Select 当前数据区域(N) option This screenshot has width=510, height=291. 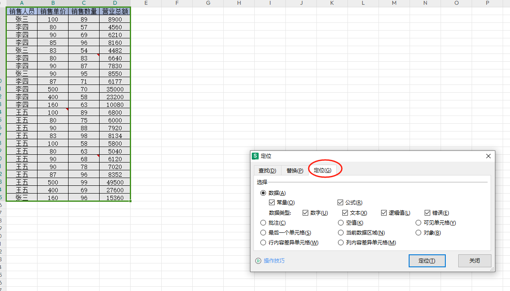[341, 232]
